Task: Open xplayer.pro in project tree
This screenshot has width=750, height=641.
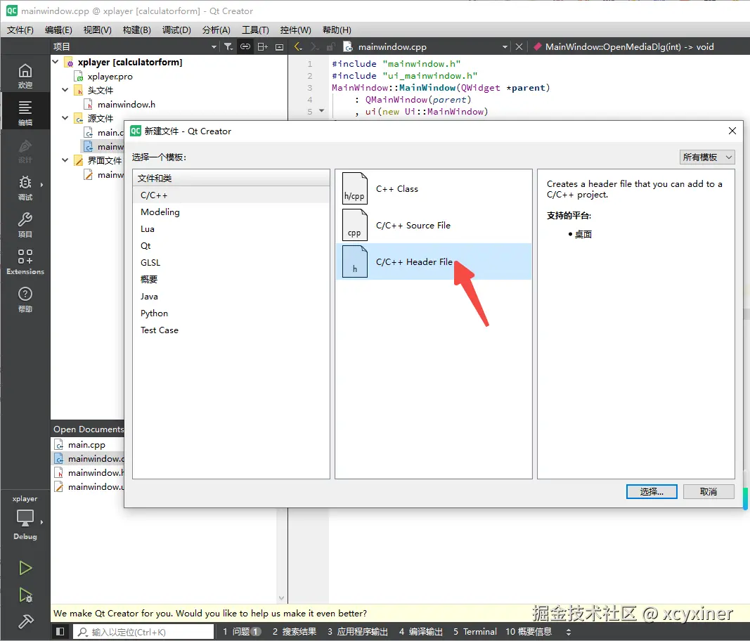Action: click(110, 76)
